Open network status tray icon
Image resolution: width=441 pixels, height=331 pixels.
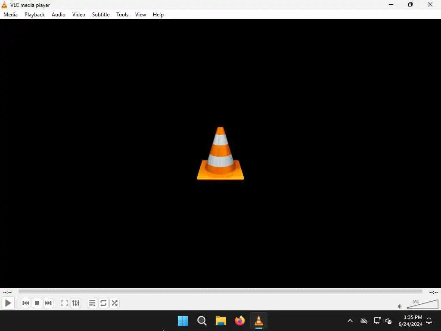377,321
